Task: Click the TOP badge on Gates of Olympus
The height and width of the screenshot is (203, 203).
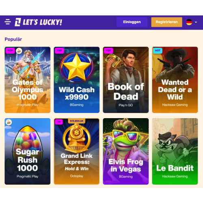Action: [10, 51]
